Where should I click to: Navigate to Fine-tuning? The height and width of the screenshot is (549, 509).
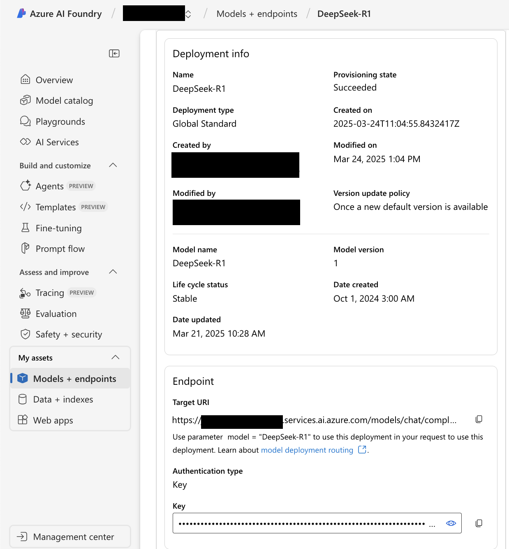(x=58, y=228)
